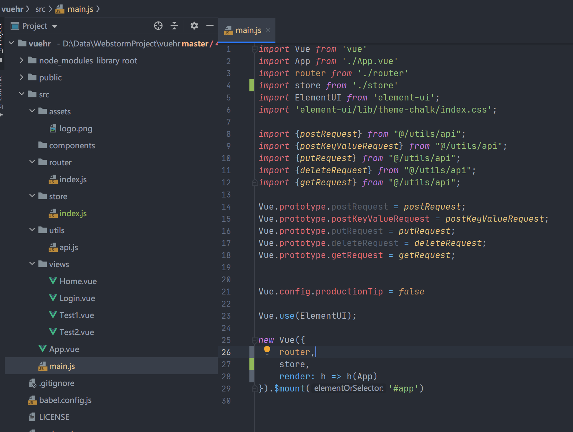Click the JS file icon beside api.js

(x=53, y=247)
